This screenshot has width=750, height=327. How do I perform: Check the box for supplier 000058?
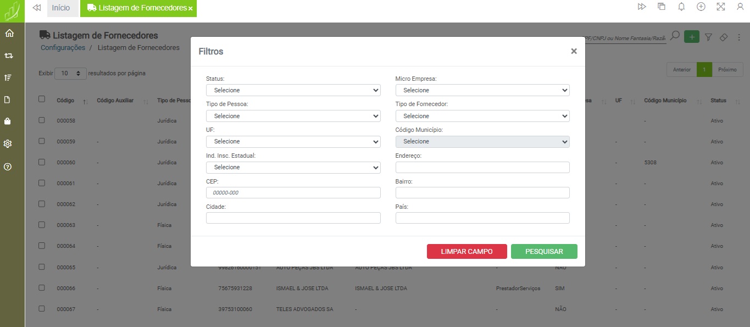[x=42, y=120]
